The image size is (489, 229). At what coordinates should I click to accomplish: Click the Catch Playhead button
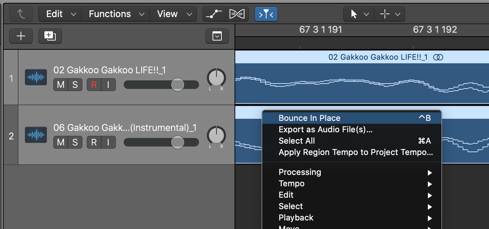pyautogui.click(x=266, y=14)
